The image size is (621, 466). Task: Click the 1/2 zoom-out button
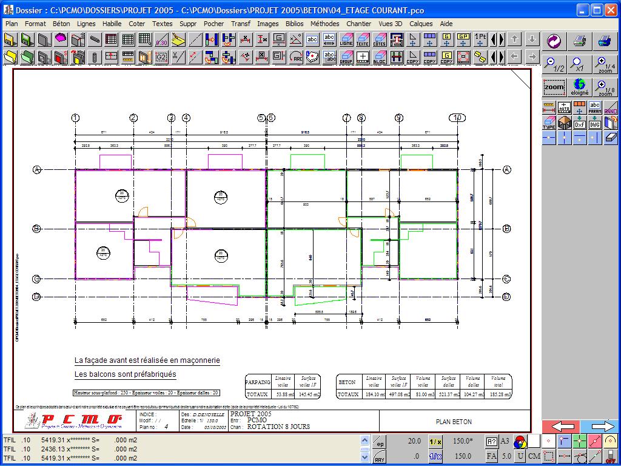tap(554, 64)
